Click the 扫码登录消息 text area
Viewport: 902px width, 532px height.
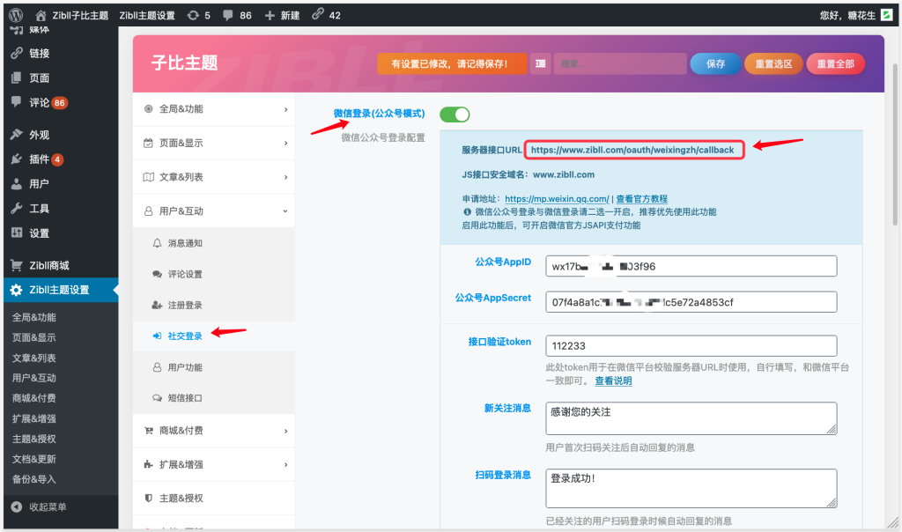tap(691, 488)
